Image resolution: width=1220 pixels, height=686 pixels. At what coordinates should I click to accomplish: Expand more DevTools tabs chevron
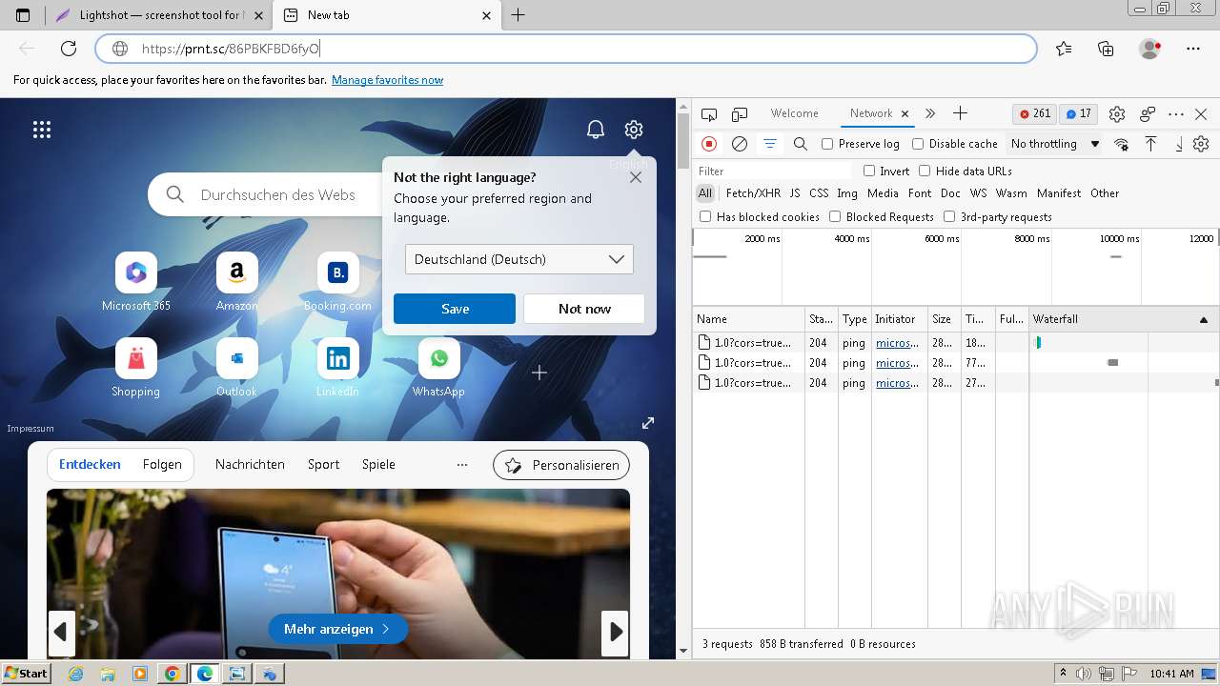tap(930, 113)
